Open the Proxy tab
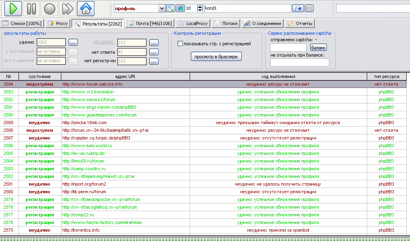The width and height of the screenshot is (410, 241). pyautogui.click(x=58, y=23)
